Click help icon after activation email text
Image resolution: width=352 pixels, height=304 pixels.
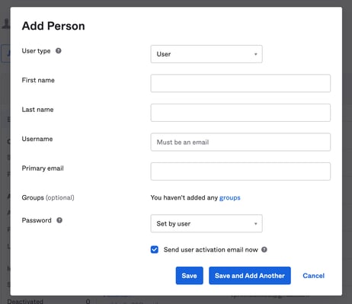[x=264, y=249]
